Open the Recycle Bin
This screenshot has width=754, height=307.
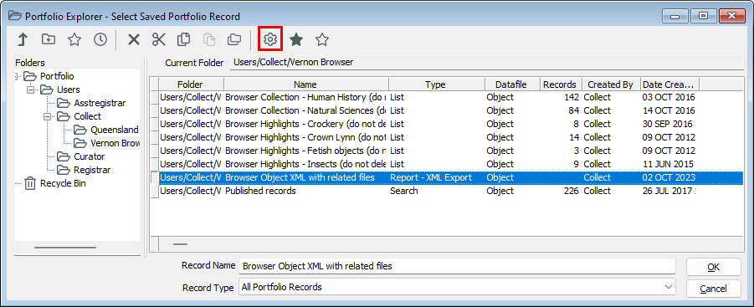pos(63,183)
